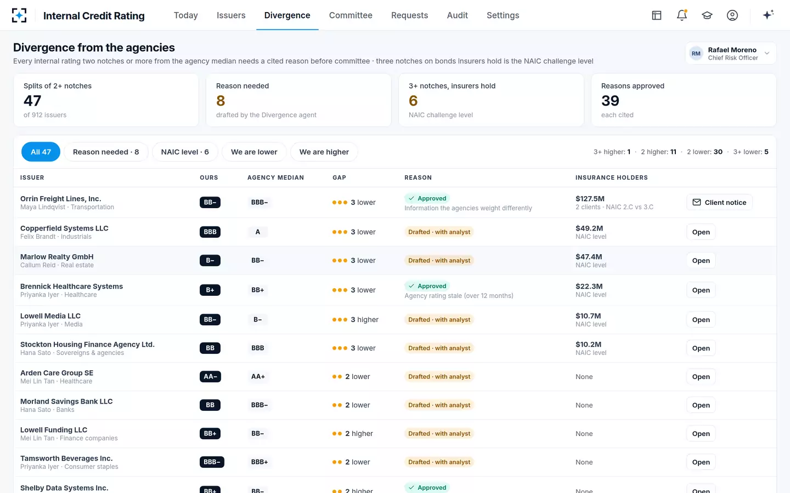790x493 pixels.
Task: Open the Marlow Realty GmbH record
Action: 701,260
